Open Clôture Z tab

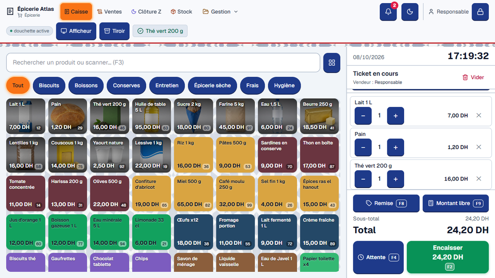click(x=146, y=12)
